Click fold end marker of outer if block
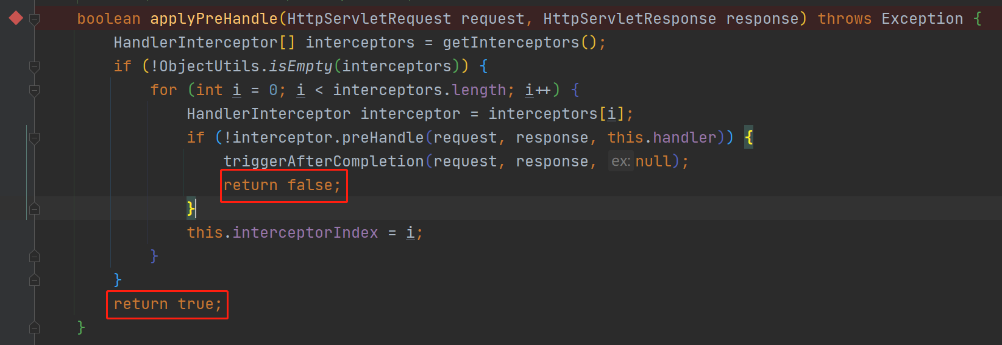This screenshot has width=1002, height=345. tap(35, 280)
